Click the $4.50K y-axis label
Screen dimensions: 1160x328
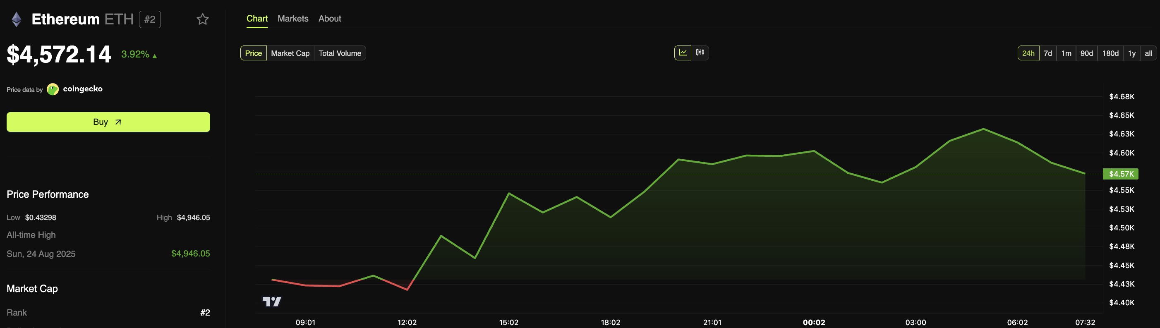click(x=1122, y=227)
